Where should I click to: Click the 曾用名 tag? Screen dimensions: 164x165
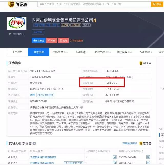[86, 25]
